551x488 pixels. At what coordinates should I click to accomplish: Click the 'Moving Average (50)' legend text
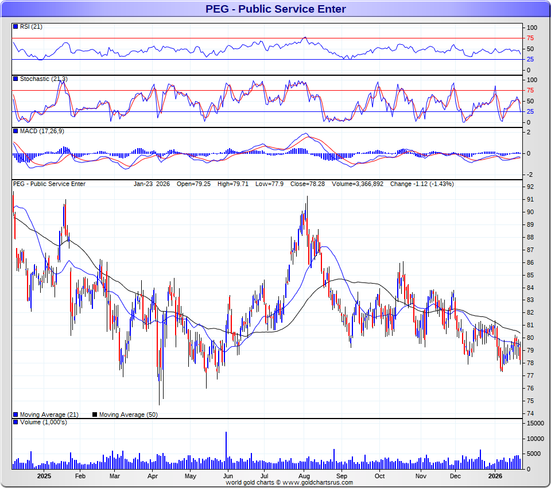(128, 415)
